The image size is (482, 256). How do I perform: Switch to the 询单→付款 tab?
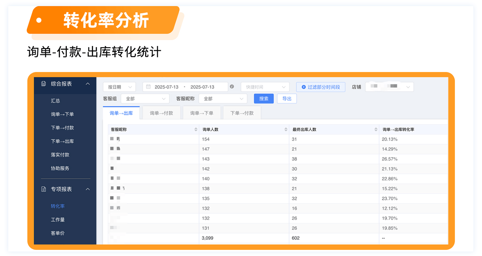coord(161,113)
